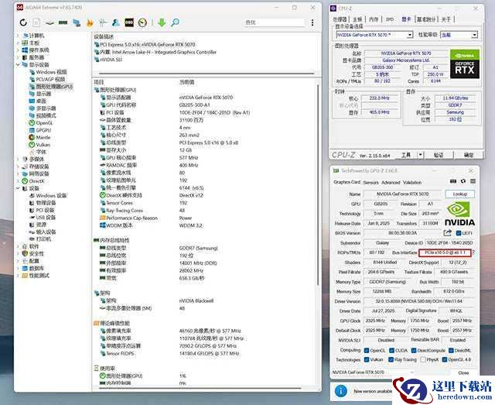Toggle the UEFI checkbox in GPU-Z
The image size is (495, 405).
pyautogui.click(x=459, y=233)
